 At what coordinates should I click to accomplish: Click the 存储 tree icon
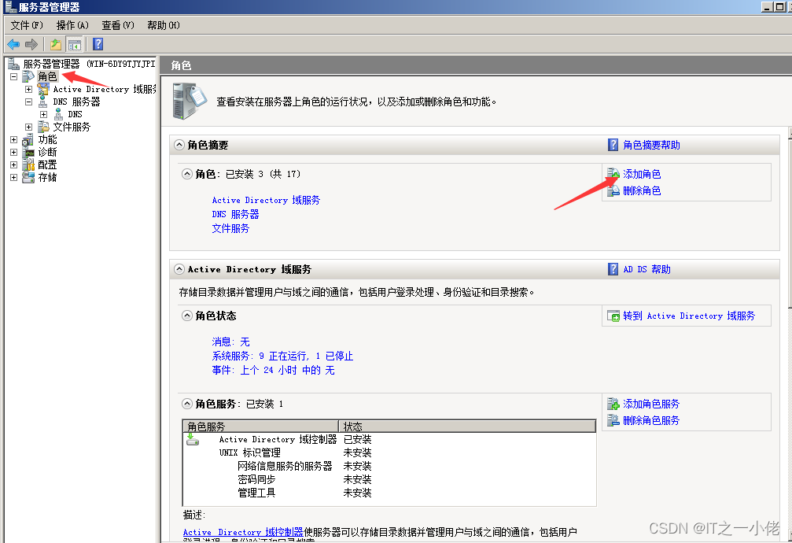click(28, 178)
